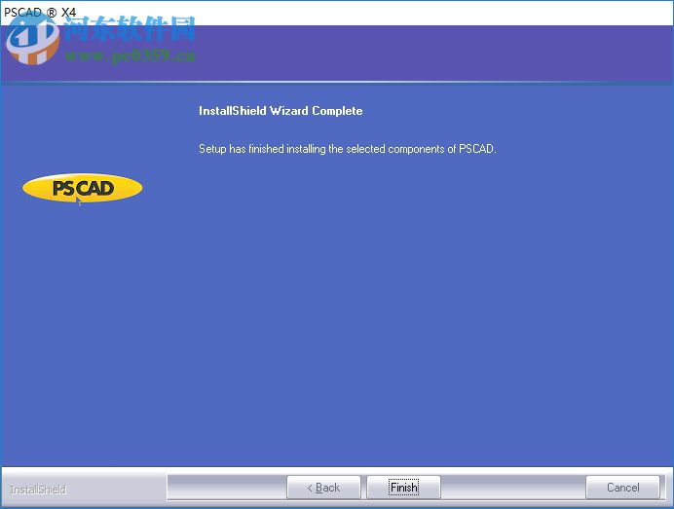Click the PSCAD logo image
This screenshot has height=509, width=674.
click(83, 188)
